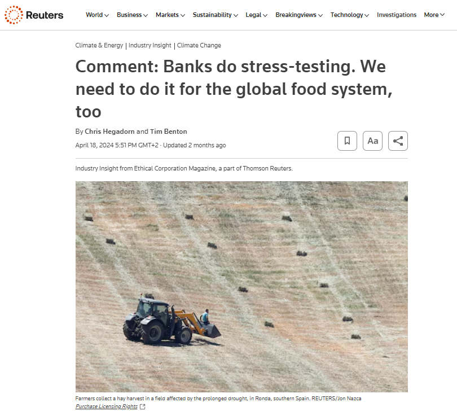The height and width of the screenshot is (411, 457).
Task: Click the tractor hay harvest photo
Action: [241, 287]
